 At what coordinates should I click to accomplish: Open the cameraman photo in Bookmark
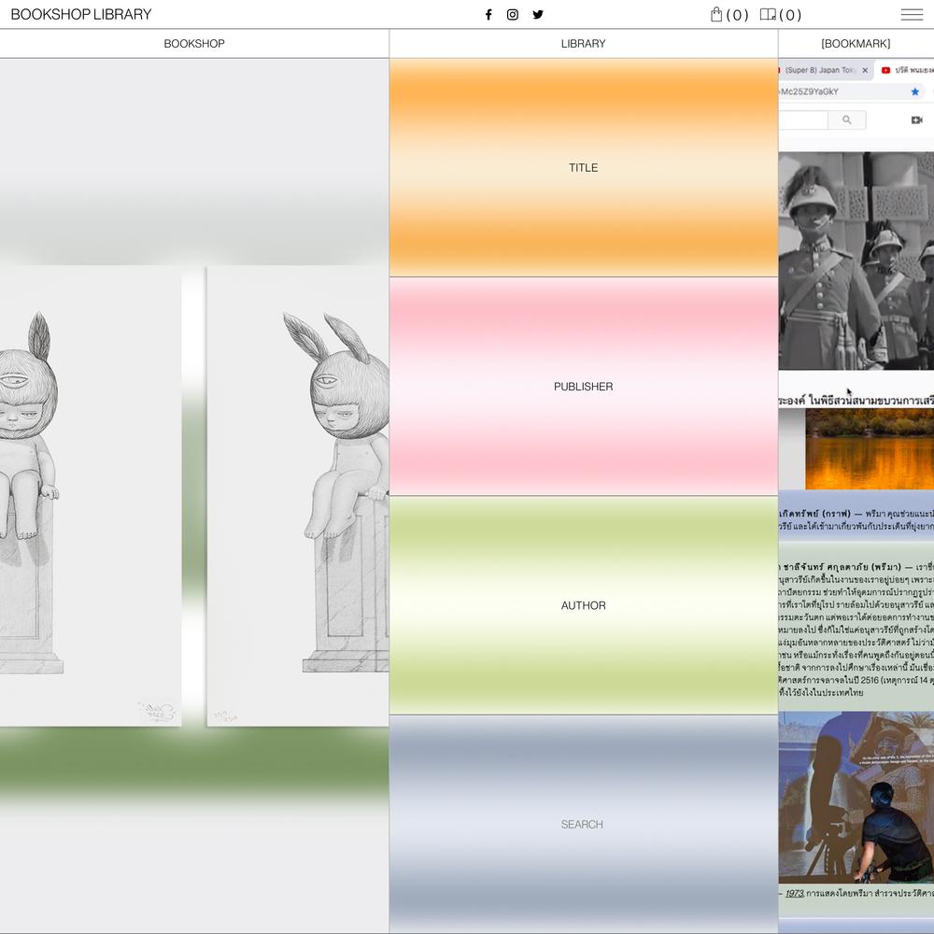[856, 798]
